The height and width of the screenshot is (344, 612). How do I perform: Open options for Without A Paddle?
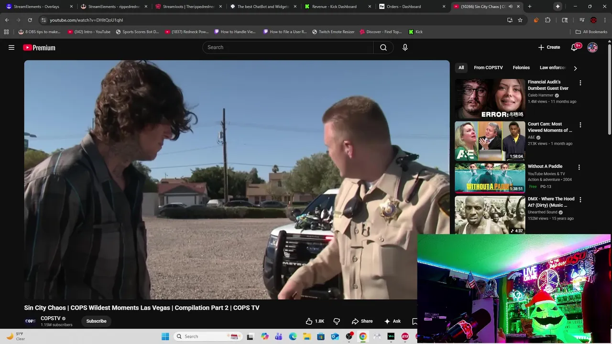[579, 167]
